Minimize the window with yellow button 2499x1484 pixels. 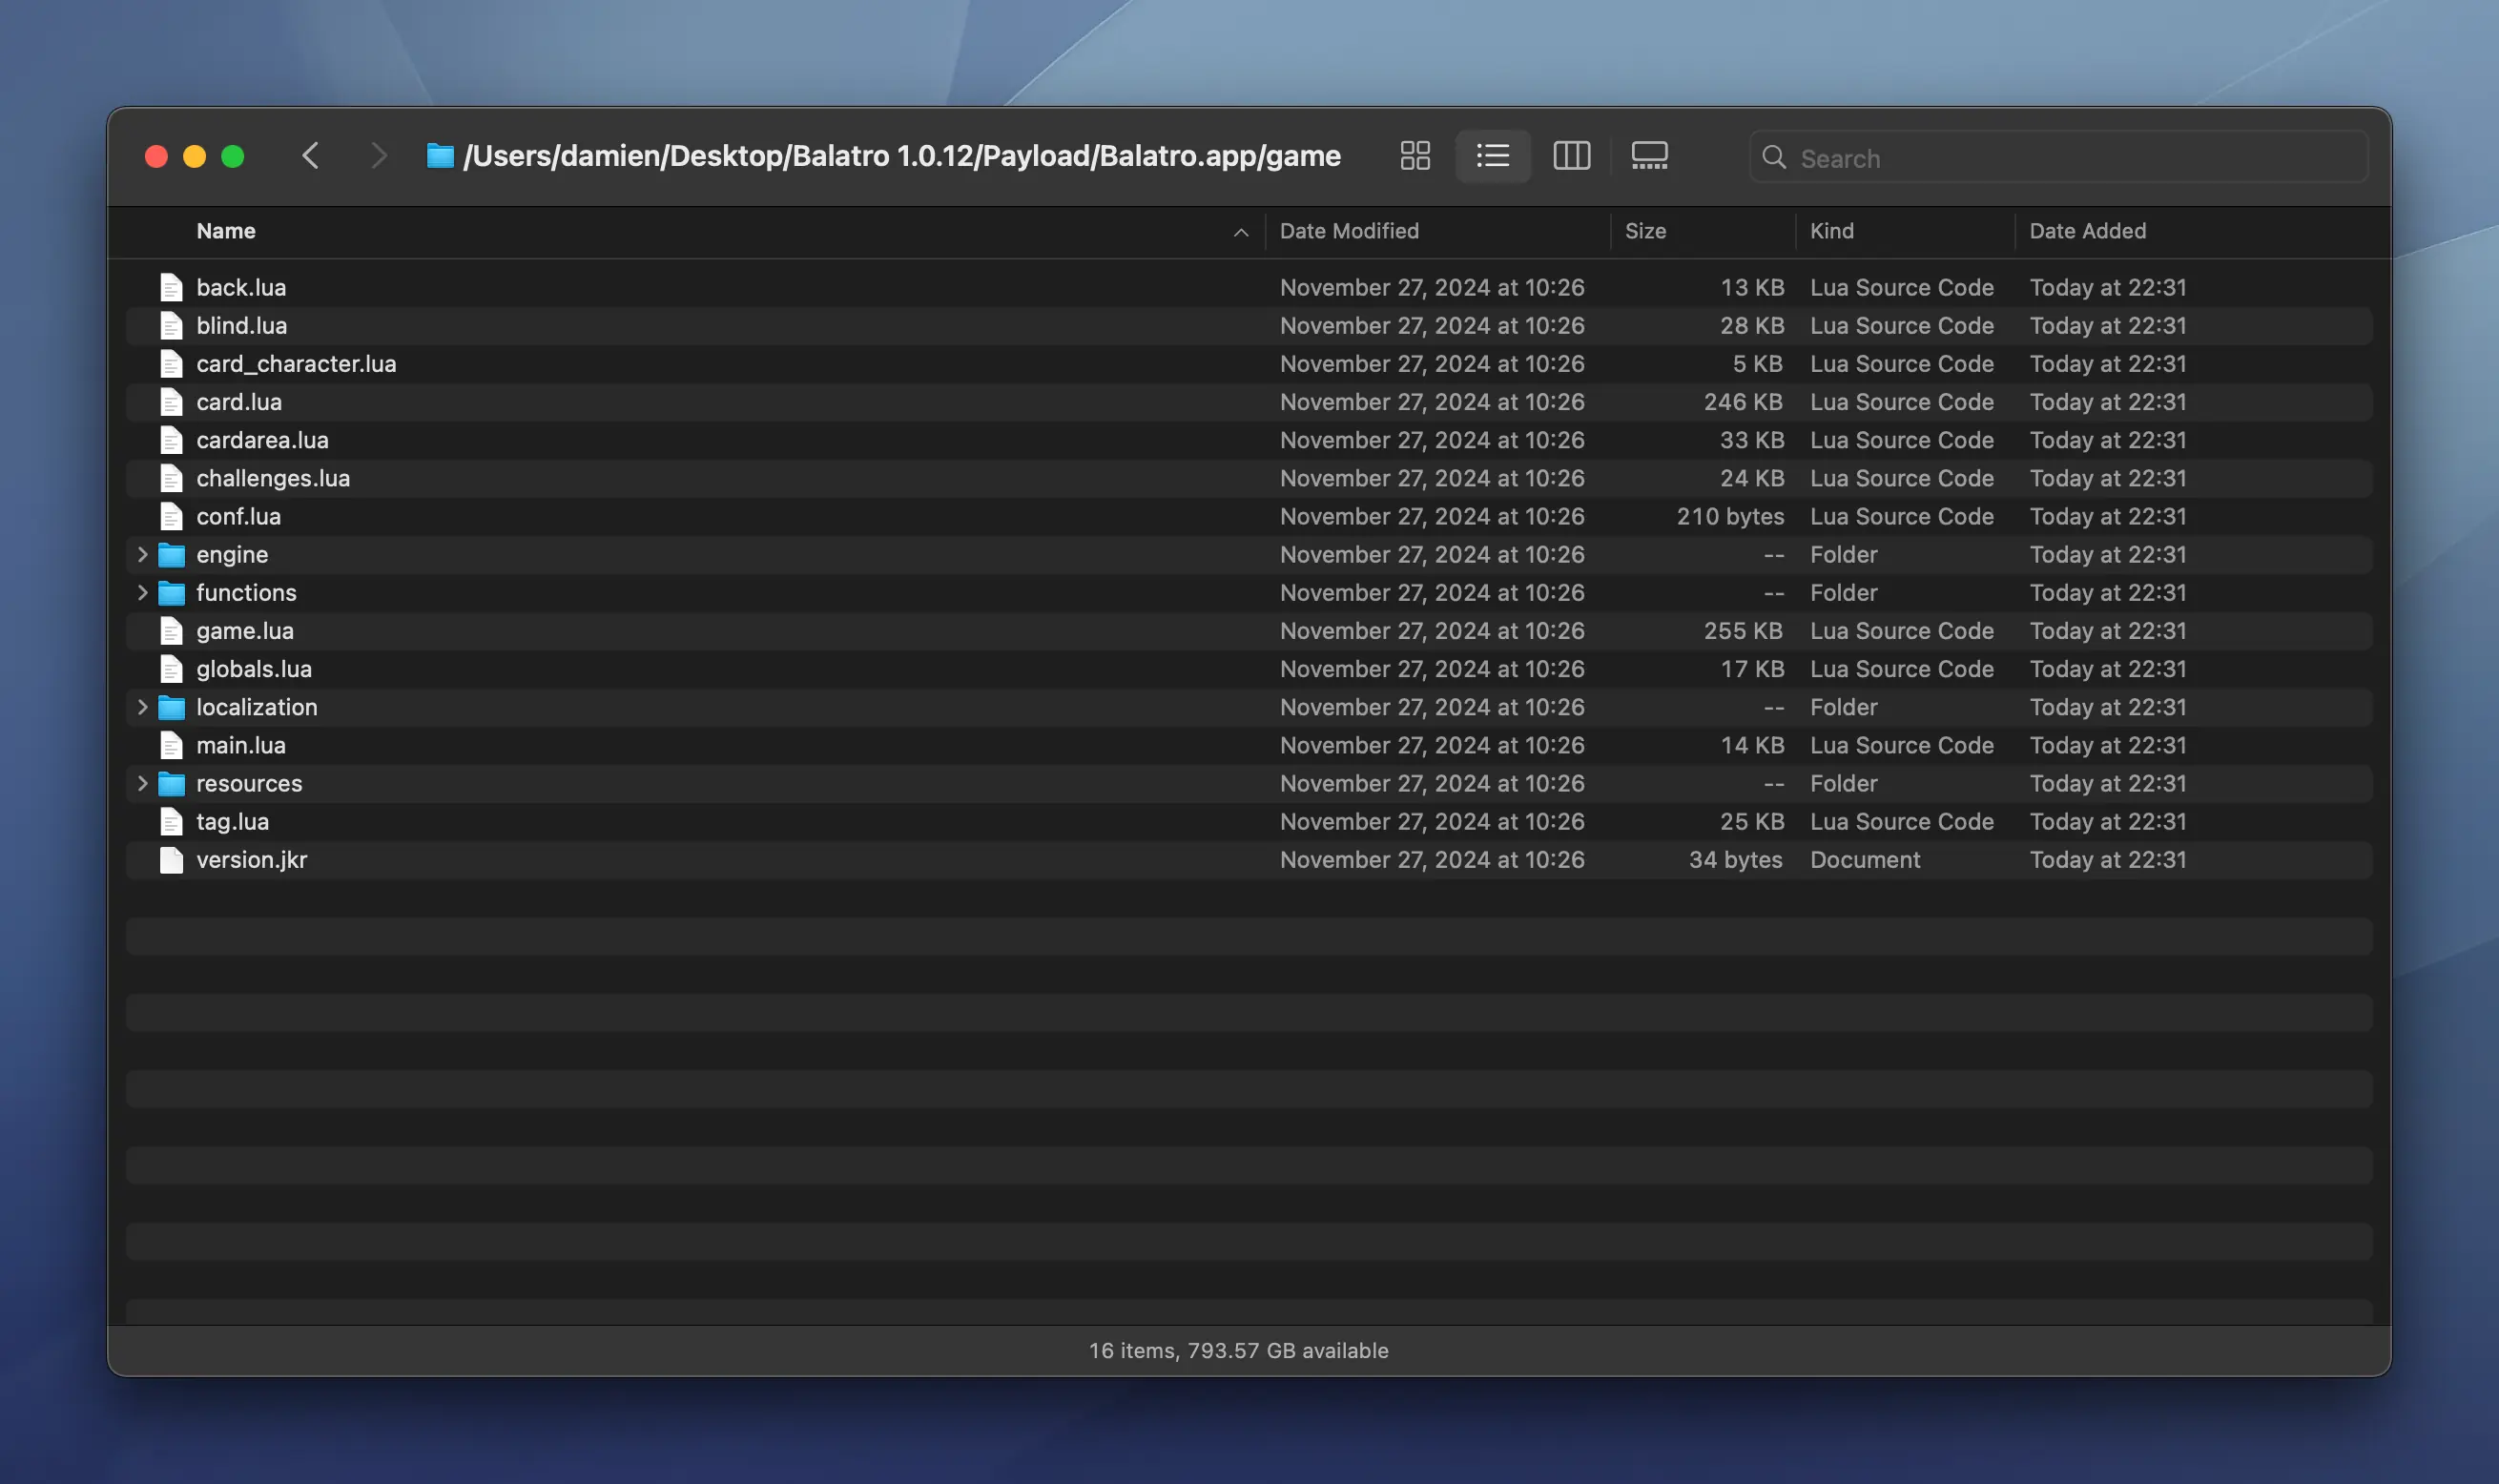194,156
